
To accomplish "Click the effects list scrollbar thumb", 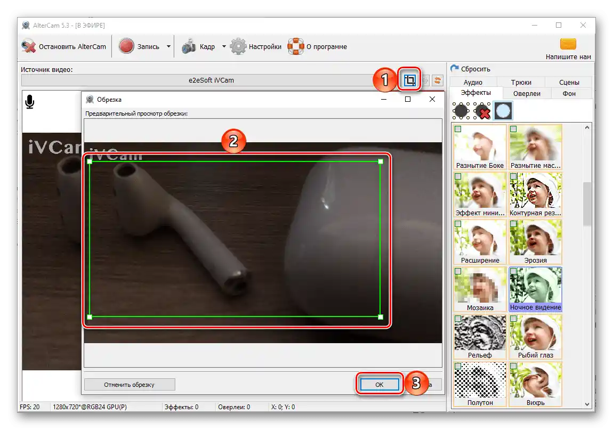I will [x=587, y=204].
